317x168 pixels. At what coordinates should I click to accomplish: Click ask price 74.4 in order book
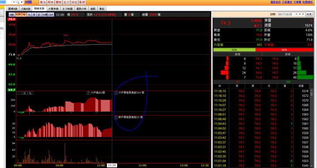pyautogui.click(x=275, y=59)
